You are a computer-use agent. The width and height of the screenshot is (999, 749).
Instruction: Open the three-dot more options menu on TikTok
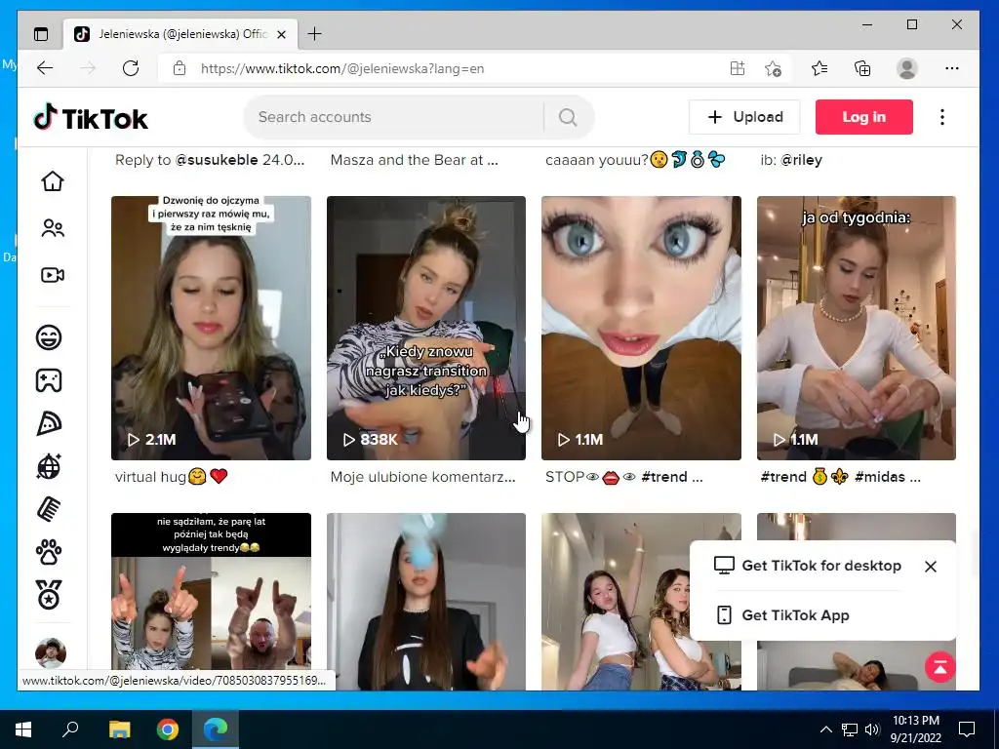[x=942, y=117]
